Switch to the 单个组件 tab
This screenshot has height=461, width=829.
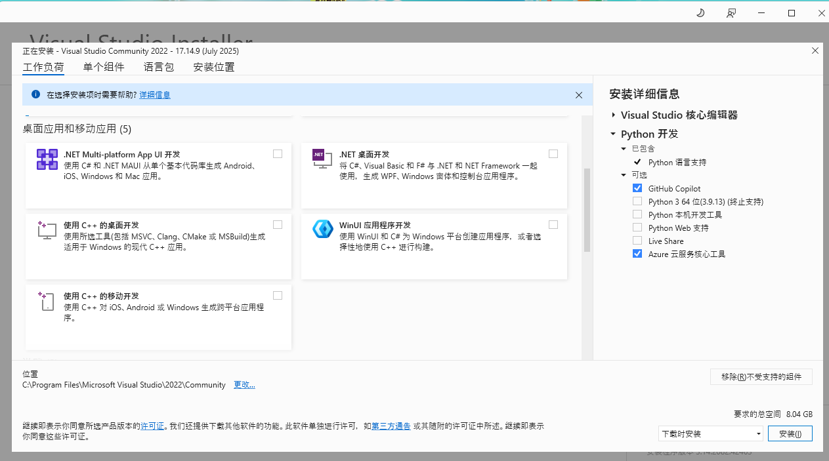pyautogui.click(x=104, y=67)
